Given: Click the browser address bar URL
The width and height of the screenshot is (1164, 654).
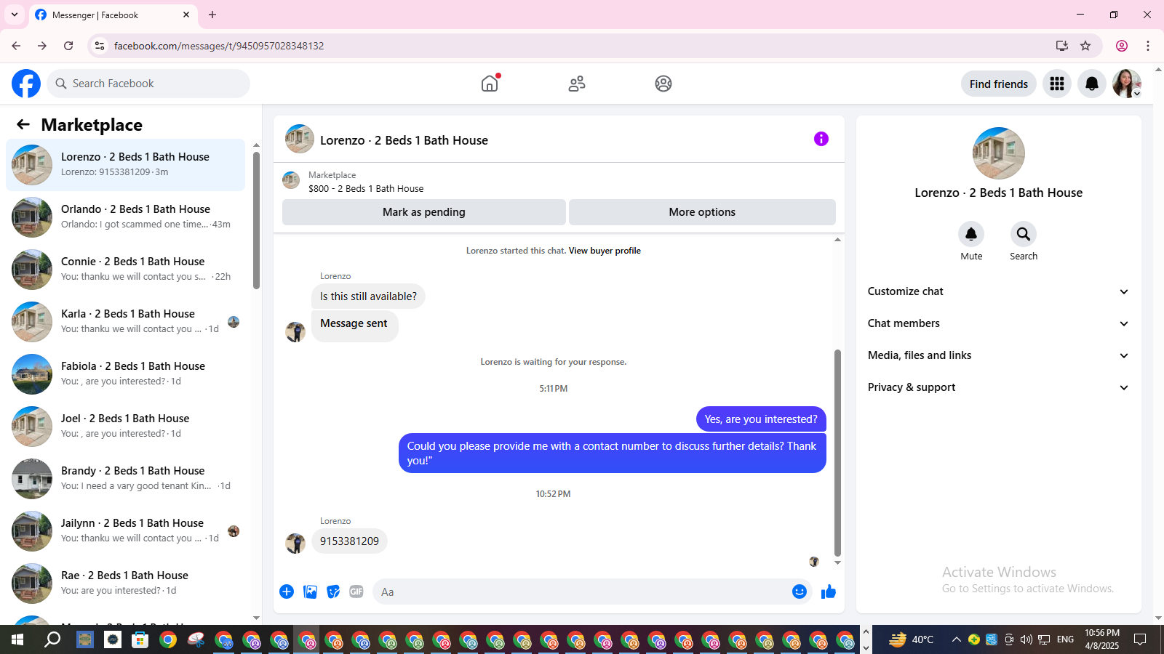Looking at the screenshot, I should (x=219, y=46).
